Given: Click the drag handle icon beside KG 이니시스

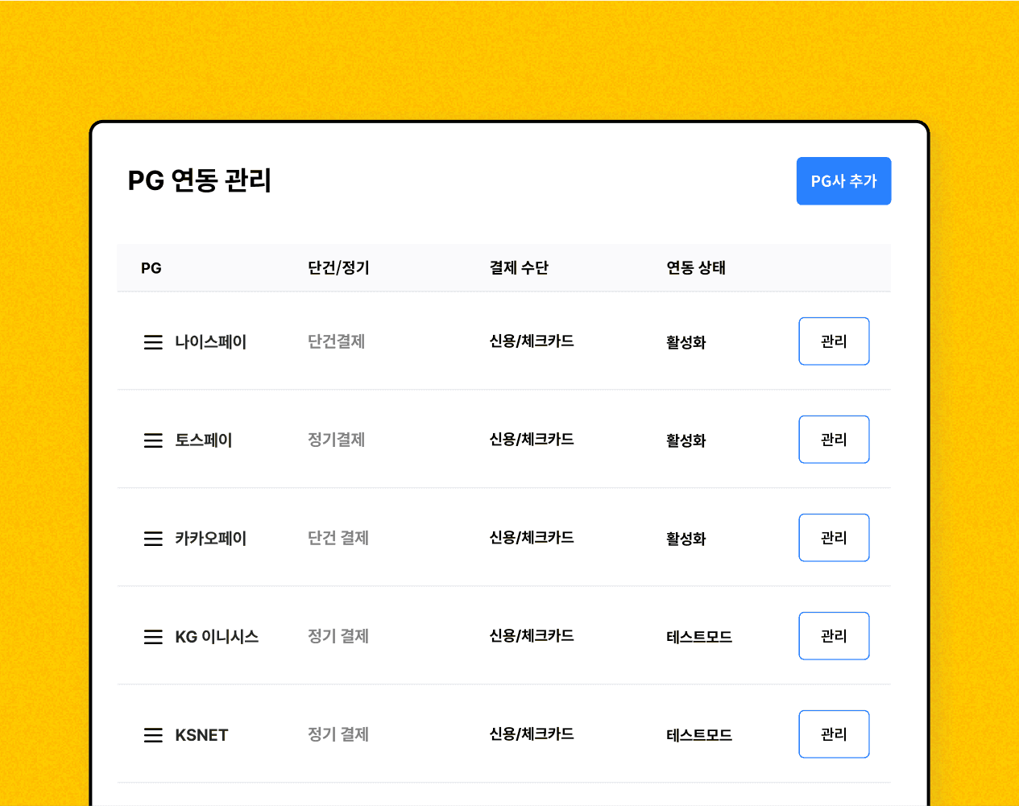Looking at the screenshot, I should coord(153,637).
